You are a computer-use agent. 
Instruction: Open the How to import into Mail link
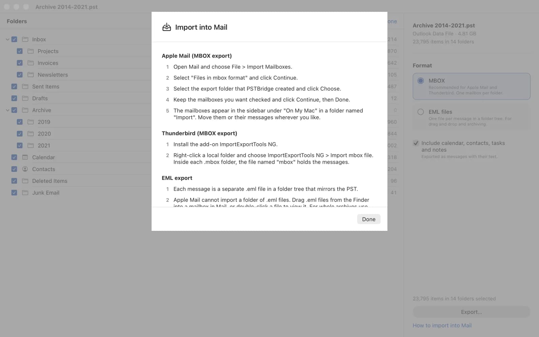(x=442, y=326)
